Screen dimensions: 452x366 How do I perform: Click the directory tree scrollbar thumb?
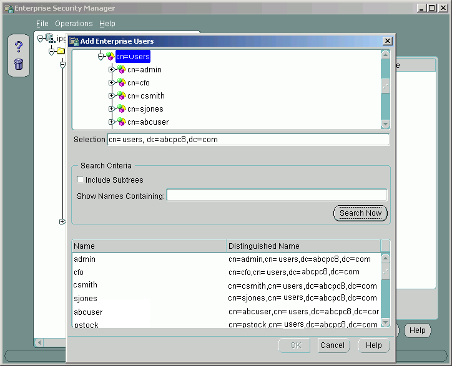pyautogui.click(x=385, y=86)
